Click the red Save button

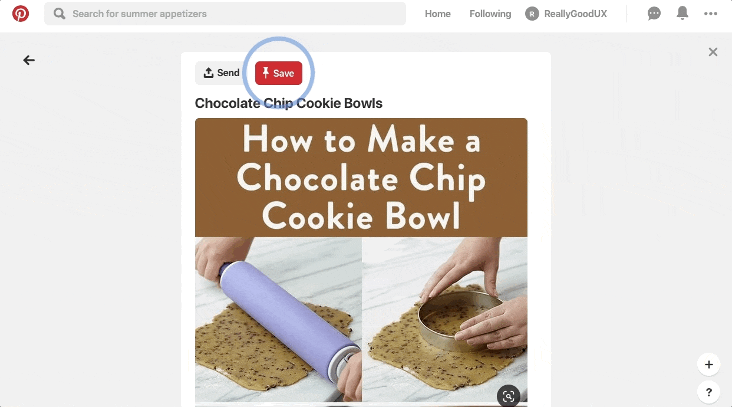(279, 73)
